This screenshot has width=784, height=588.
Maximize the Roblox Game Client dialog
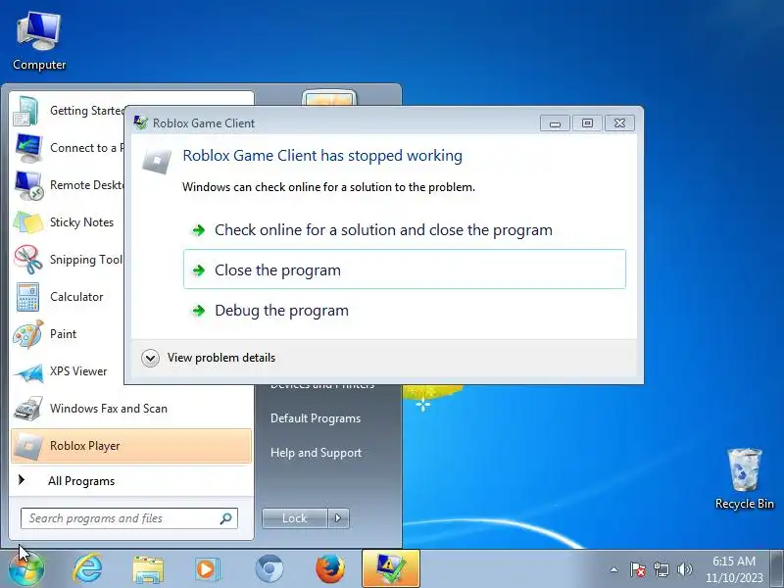coord(587,123)
